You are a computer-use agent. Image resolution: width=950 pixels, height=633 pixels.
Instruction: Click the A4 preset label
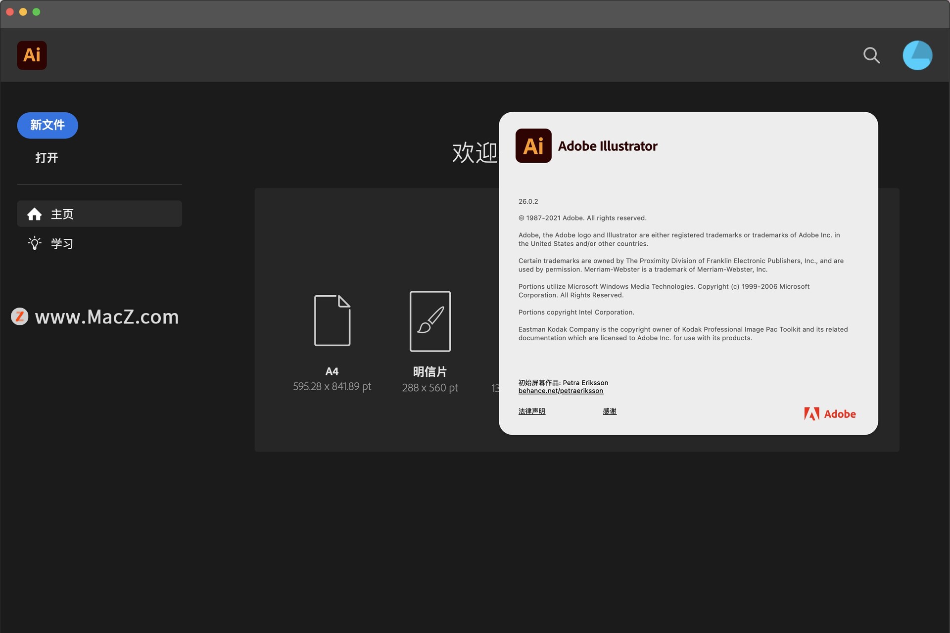point(332,371)
